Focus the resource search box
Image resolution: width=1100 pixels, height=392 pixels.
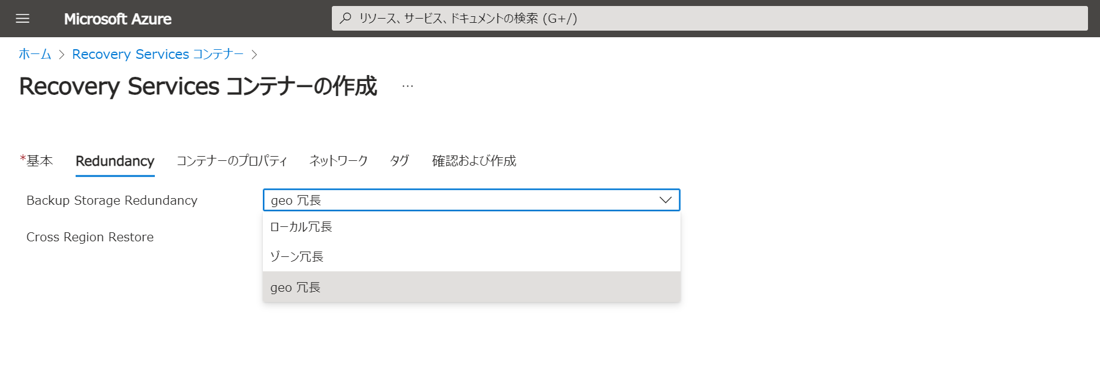[x=709, y=19]
